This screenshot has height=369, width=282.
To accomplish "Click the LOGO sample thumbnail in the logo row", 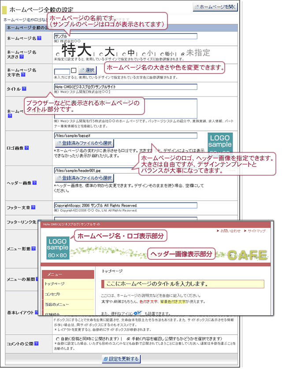I will (x=220, y=144).
